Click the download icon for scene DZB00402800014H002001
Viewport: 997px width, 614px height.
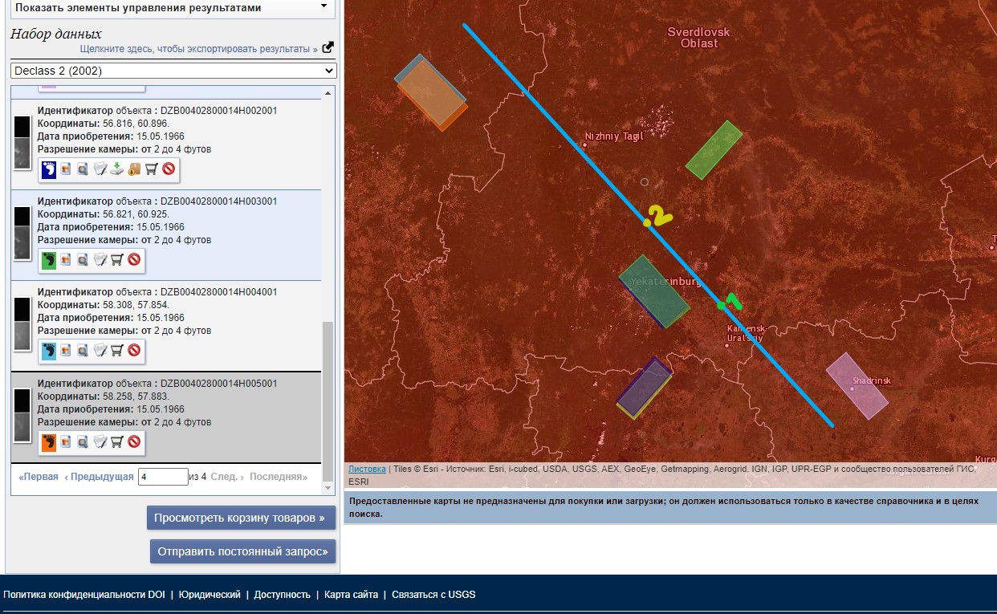coord(117,169)
